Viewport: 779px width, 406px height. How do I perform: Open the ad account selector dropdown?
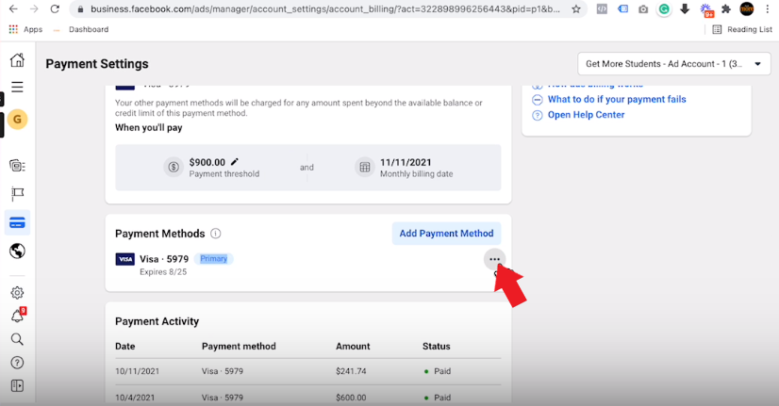click(x=673, y=63)
